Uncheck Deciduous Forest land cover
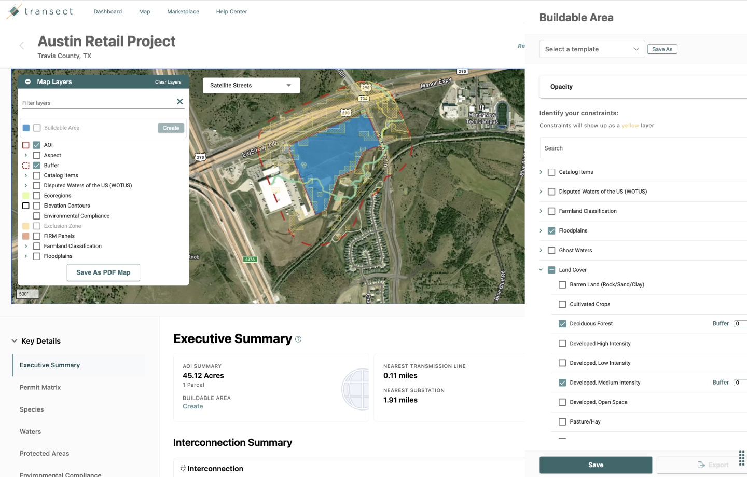 tap(562, 323)
